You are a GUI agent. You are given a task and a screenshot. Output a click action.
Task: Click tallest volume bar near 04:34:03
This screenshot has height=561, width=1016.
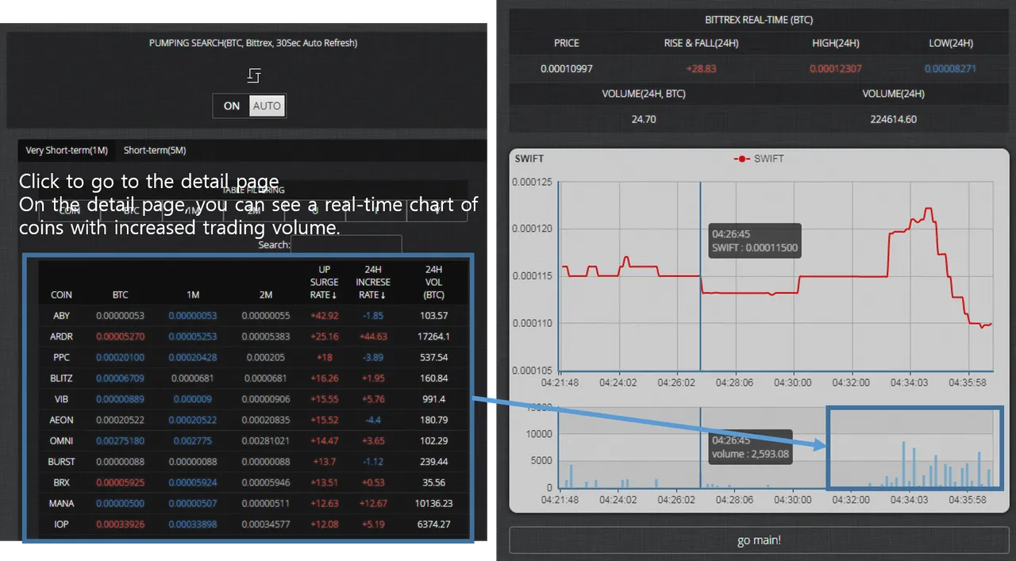coord(904,464)
